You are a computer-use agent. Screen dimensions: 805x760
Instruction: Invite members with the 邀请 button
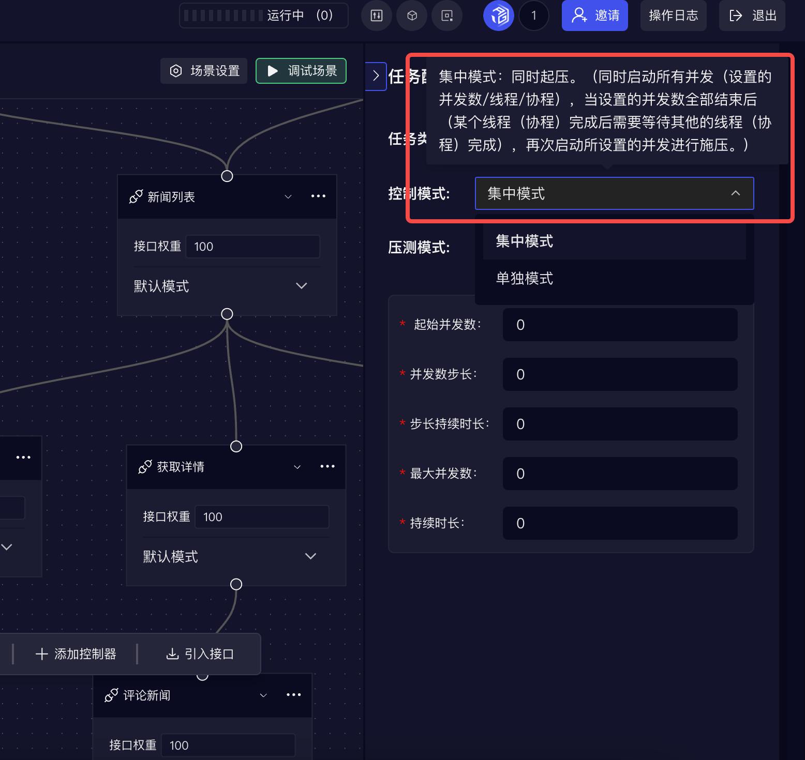point(595,16)
